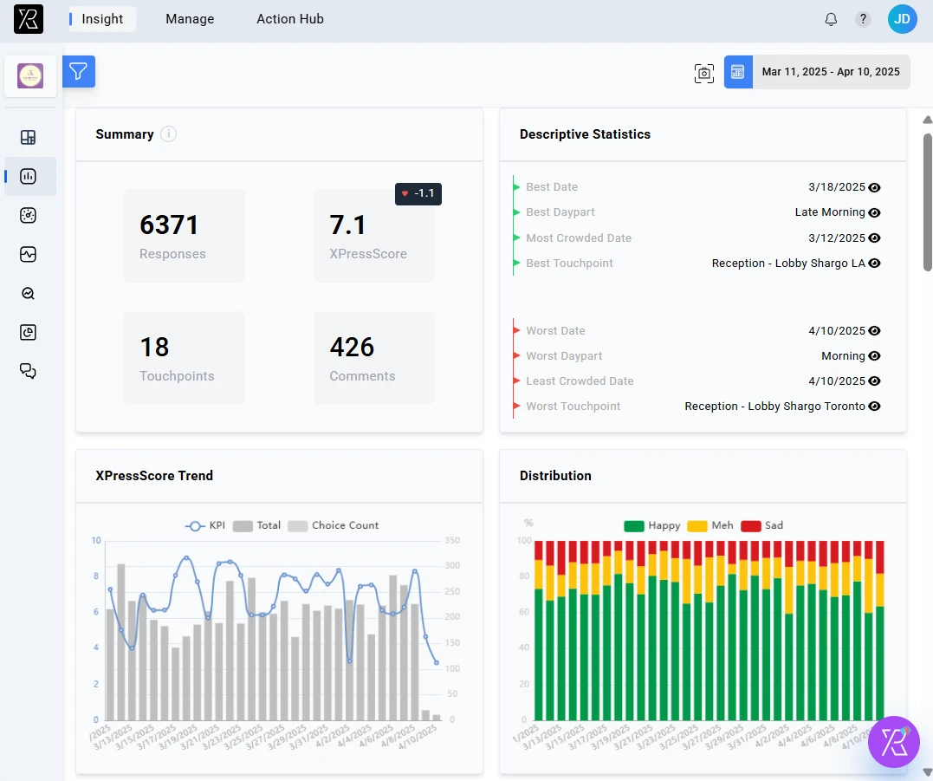
Task: Open the date range picker
Action: pyautogui.click(x=828, y=72)
